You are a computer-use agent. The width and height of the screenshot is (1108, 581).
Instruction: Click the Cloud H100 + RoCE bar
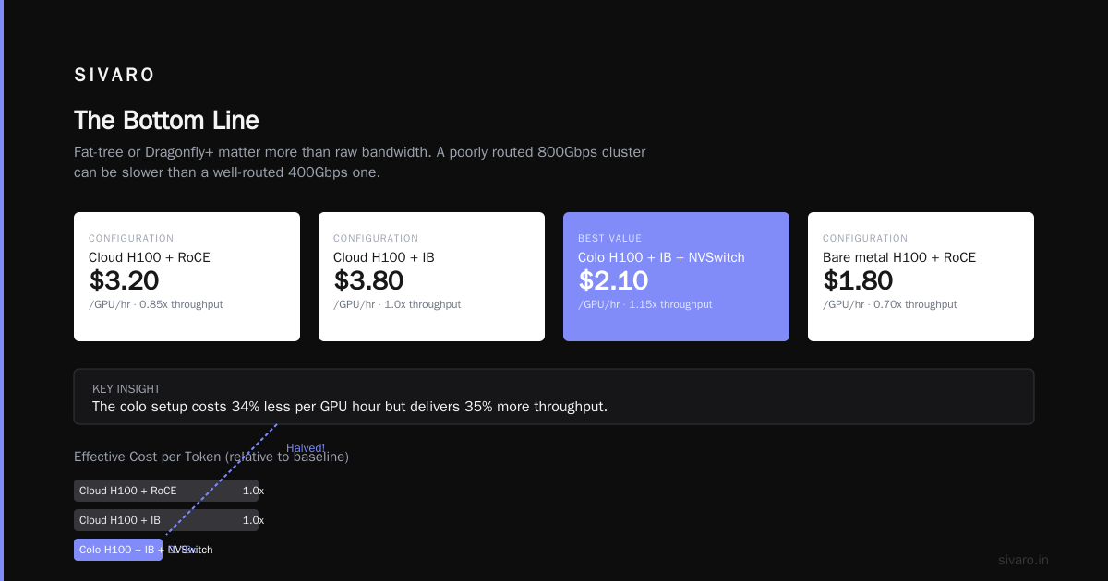(166, 491)
